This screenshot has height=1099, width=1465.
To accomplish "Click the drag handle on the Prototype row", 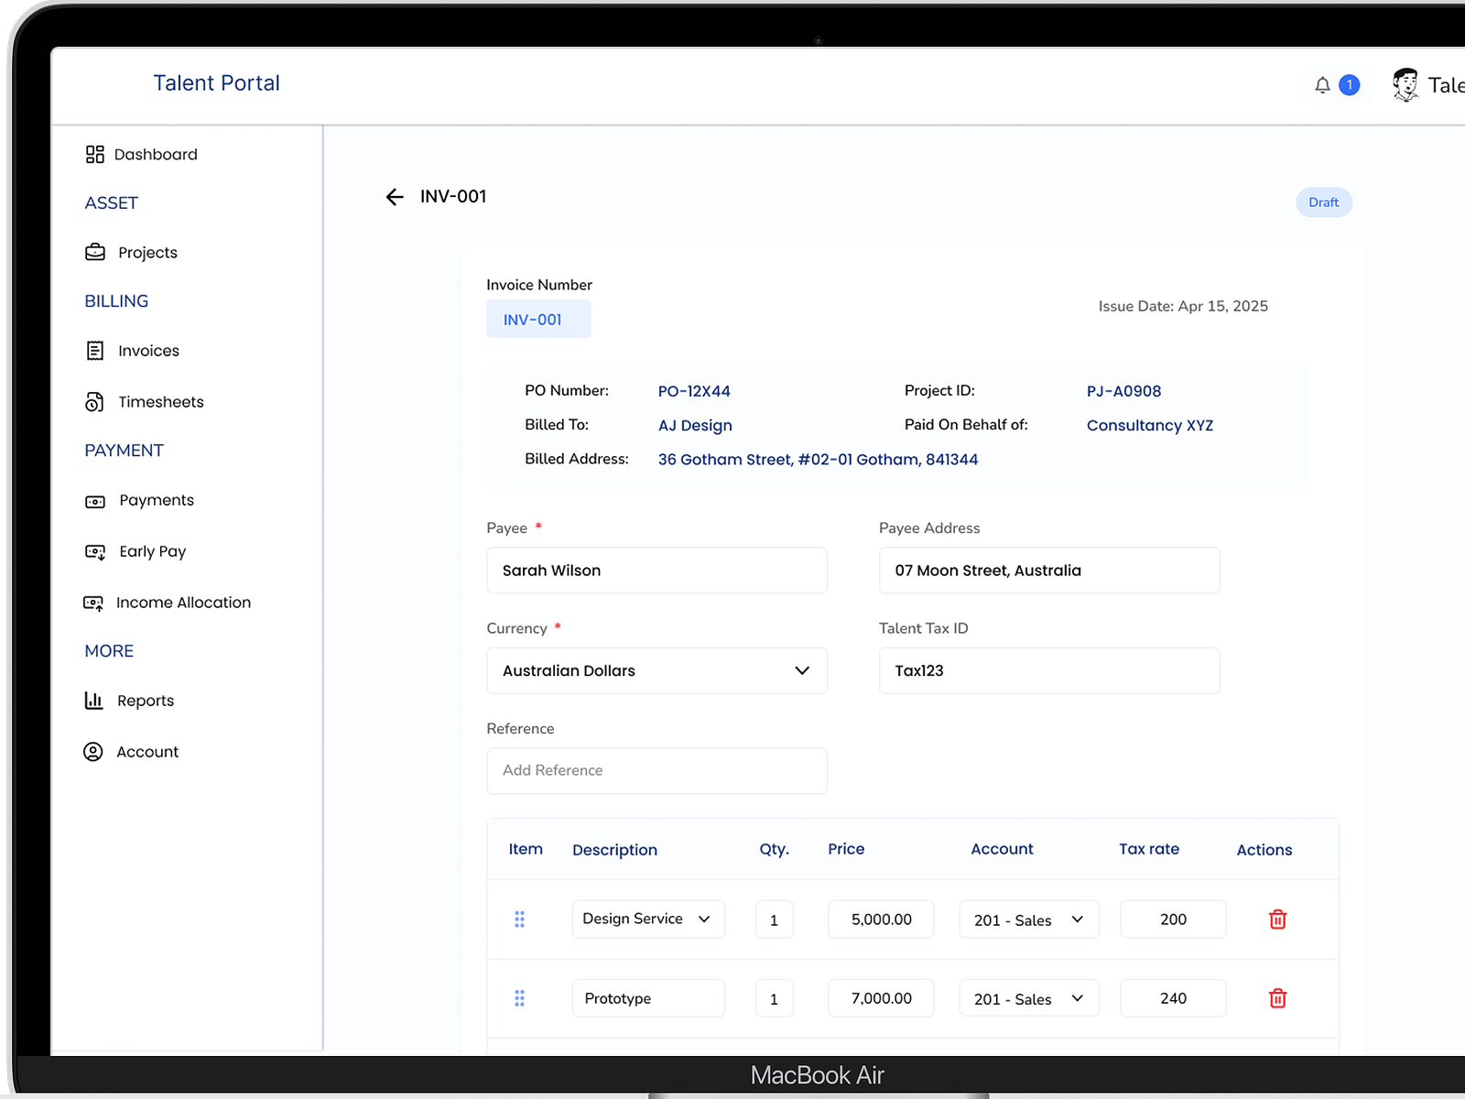I will pos(519,998).
